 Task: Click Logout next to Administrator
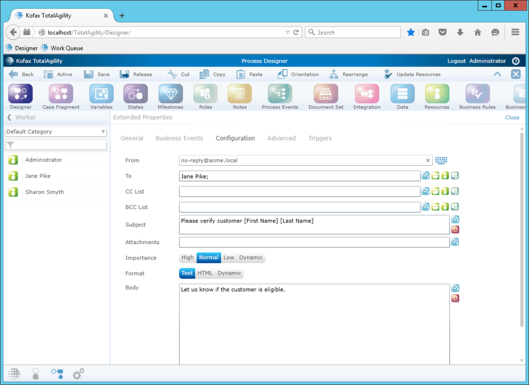(x=457, y=61)
